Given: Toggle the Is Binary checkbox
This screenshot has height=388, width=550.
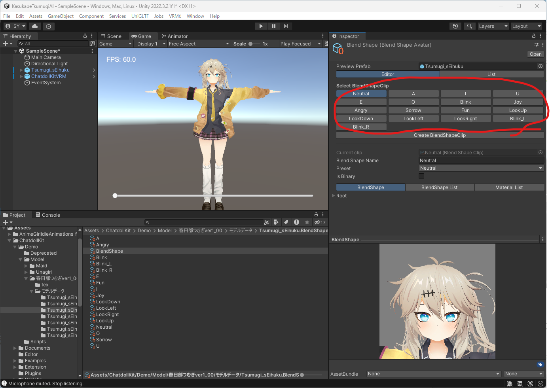Looking at the screenshot, I should pos(421,176).
